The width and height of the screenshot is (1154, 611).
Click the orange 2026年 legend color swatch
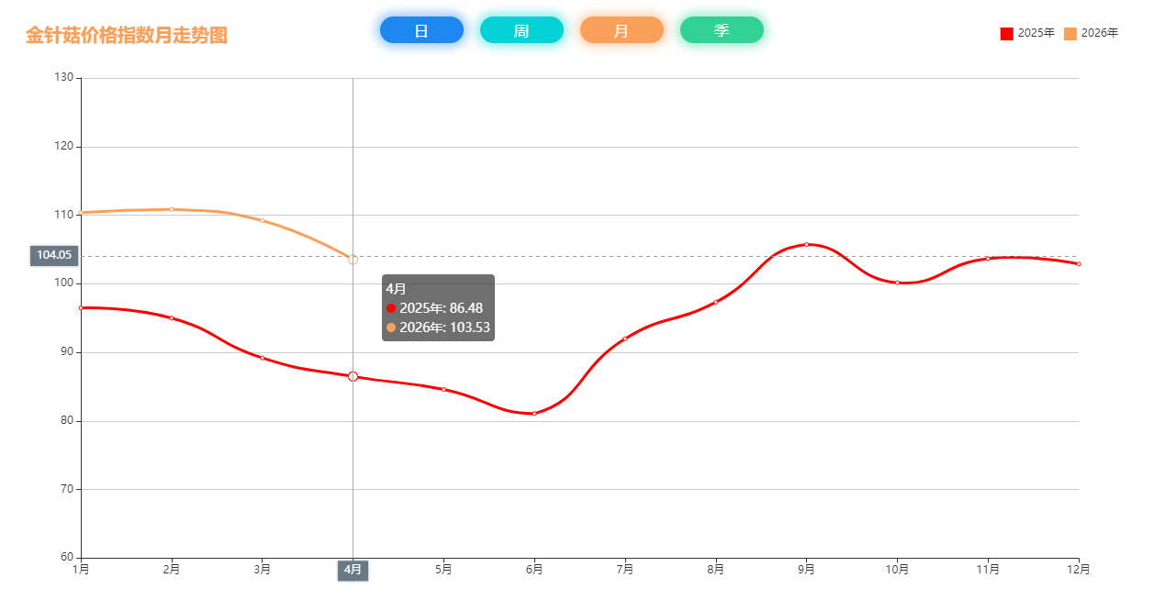[1070, 34]
